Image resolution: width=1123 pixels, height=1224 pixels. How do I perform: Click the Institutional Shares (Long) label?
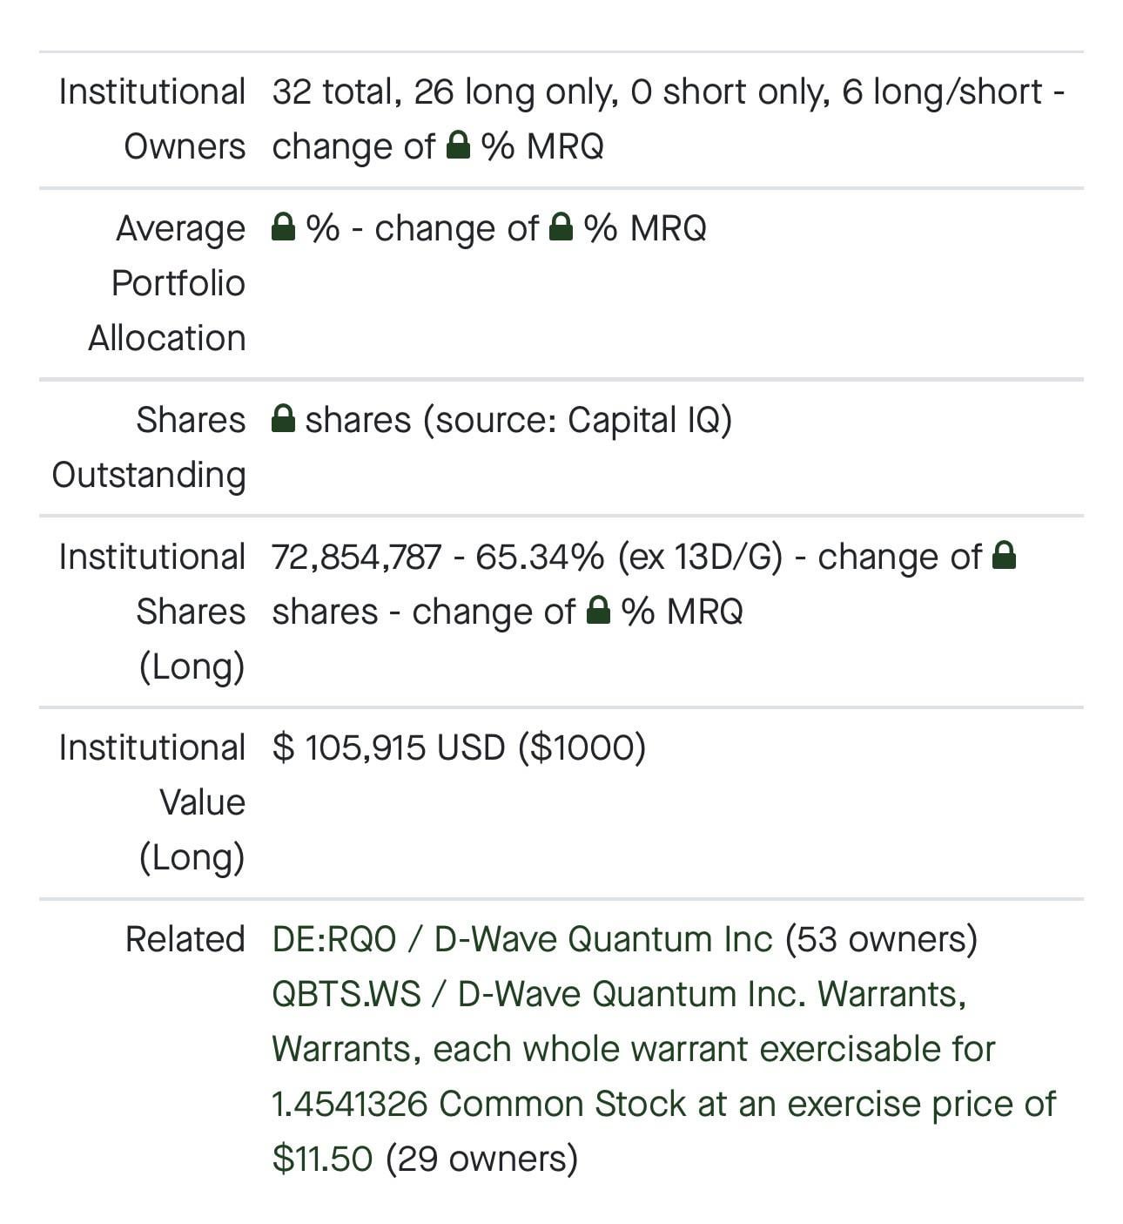152,611
